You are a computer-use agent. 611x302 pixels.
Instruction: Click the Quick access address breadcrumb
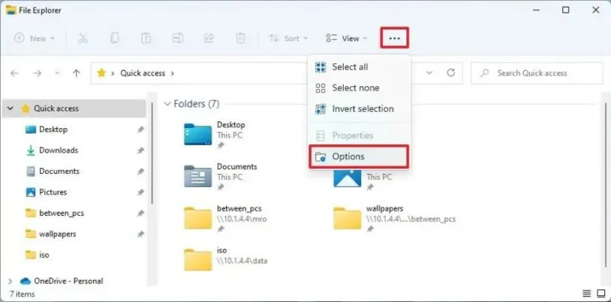143,73
